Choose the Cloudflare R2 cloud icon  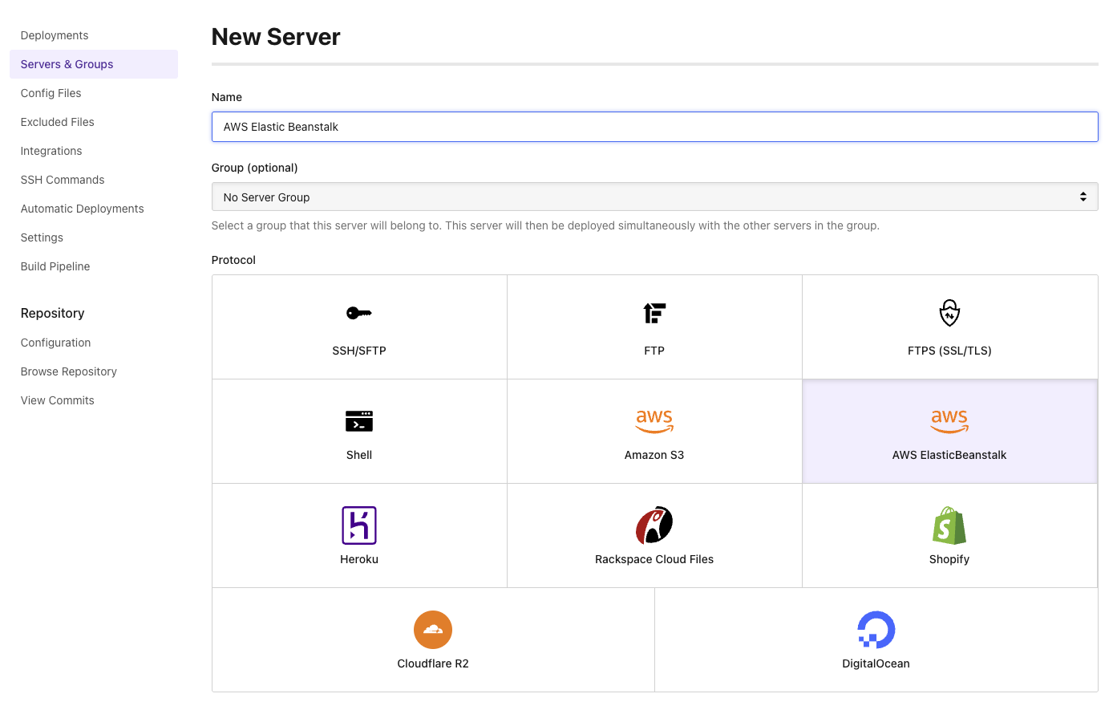click(433, 630)
